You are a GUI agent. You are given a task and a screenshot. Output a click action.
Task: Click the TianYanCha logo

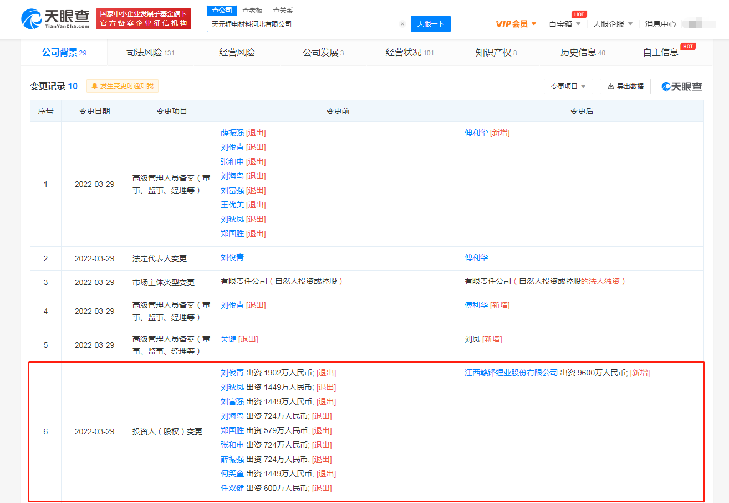[55, 19]
